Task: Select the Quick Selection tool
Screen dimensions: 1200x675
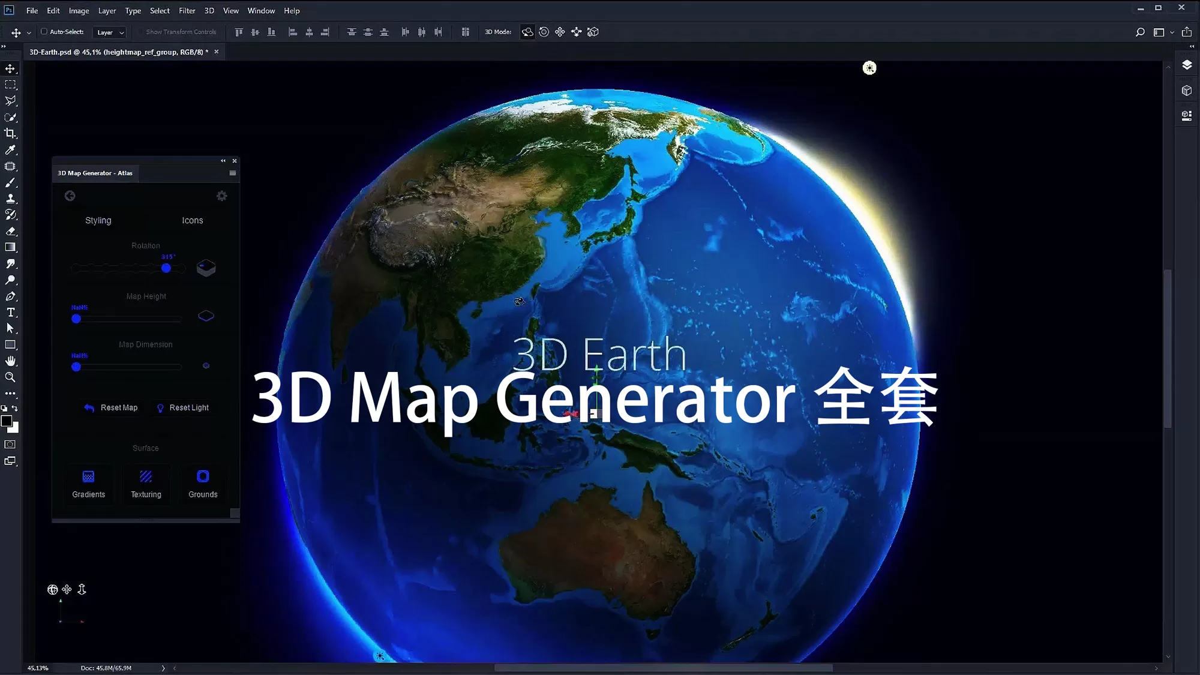Action: coord(10,117)
